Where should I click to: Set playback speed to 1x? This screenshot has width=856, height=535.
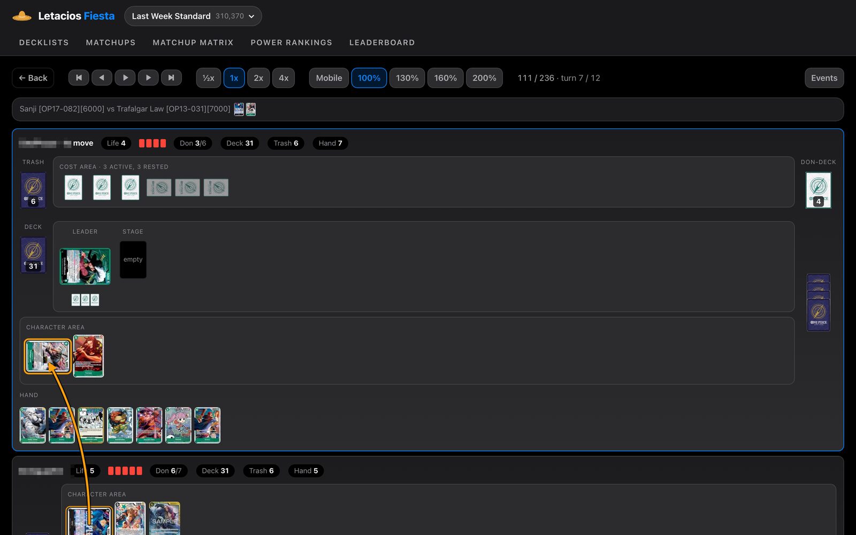pos(234,78)
